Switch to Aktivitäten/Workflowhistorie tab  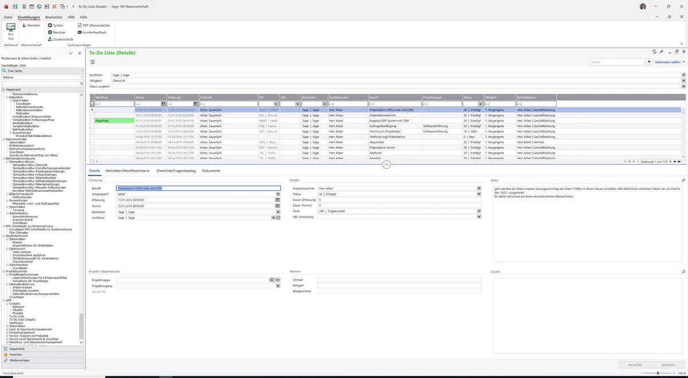127,171
